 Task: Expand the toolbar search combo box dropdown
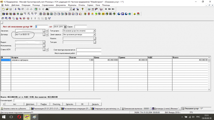[70, 9]
